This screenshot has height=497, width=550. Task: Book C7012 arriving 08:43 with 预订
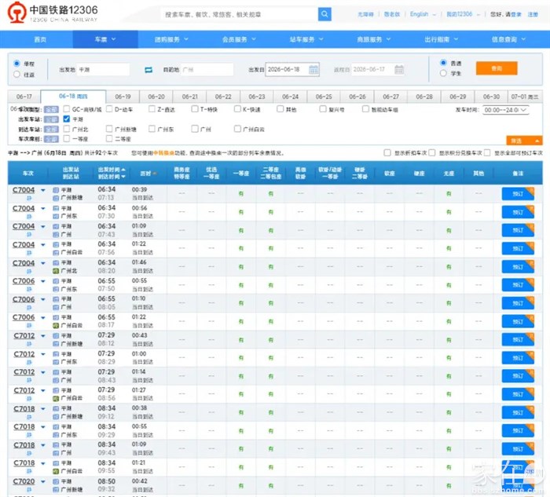click(518, 376)
